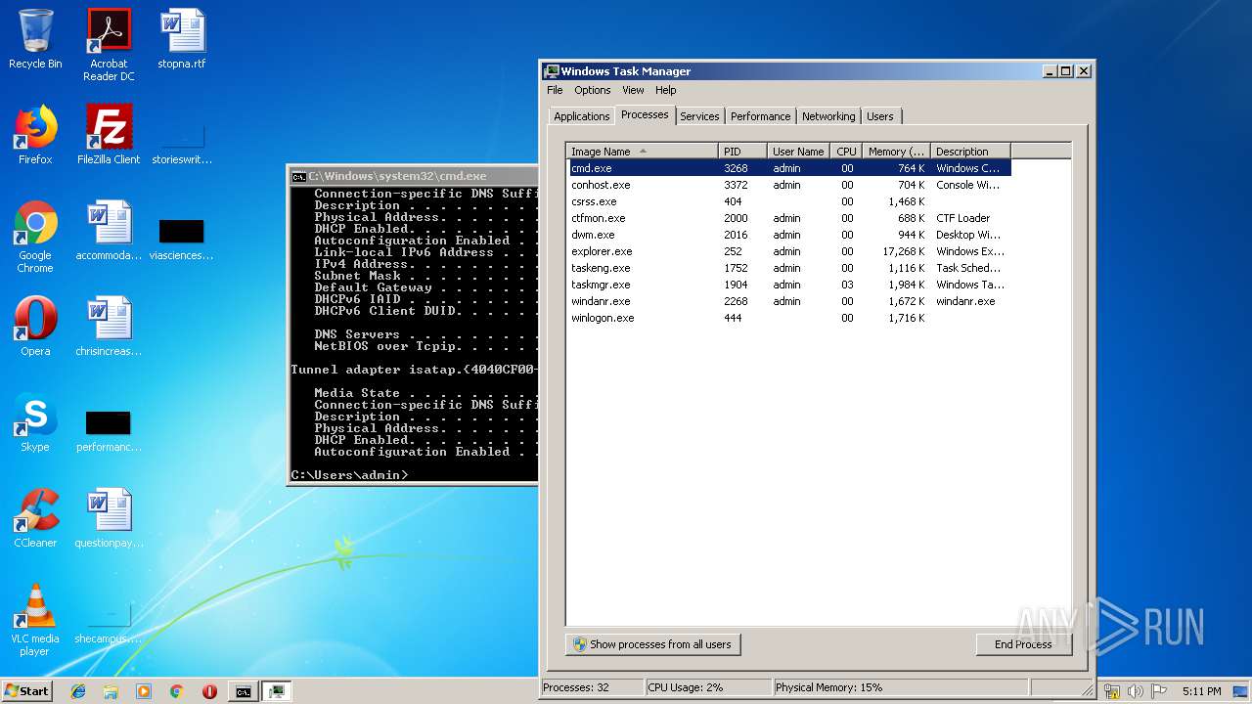Viewport: 1252px width, 704px height.
Task: Select the explorer.exe process row
Action: (x=788, y=251)
